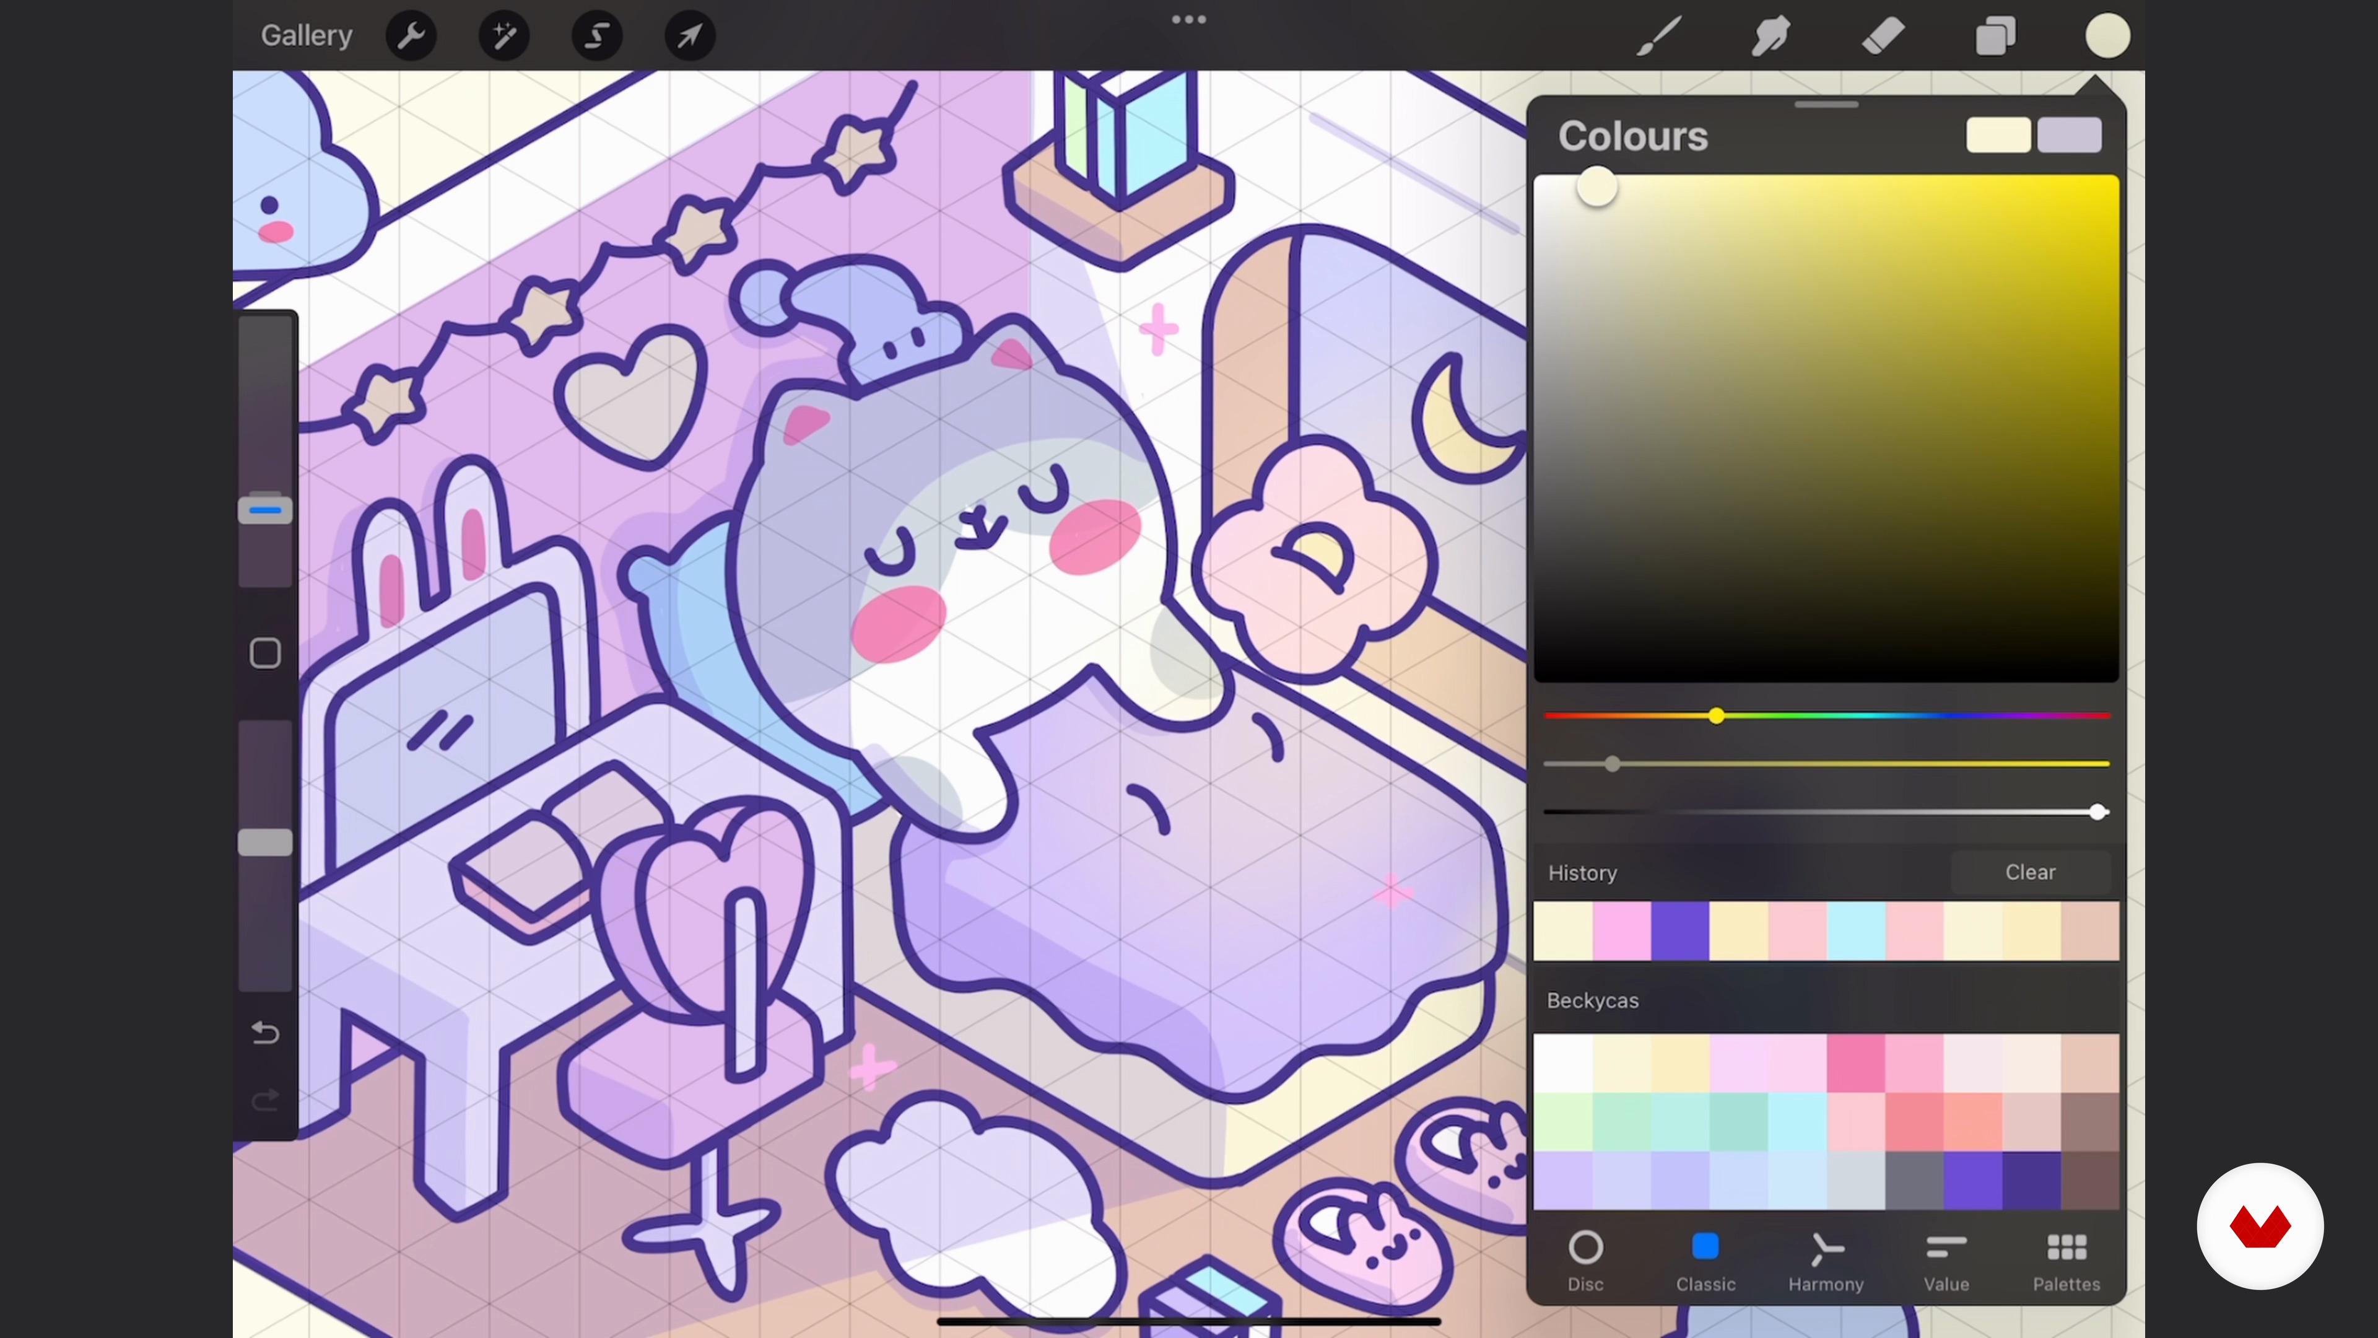Pick the dark brown swatch in Beckycas bottom row

point(2090,1180)
